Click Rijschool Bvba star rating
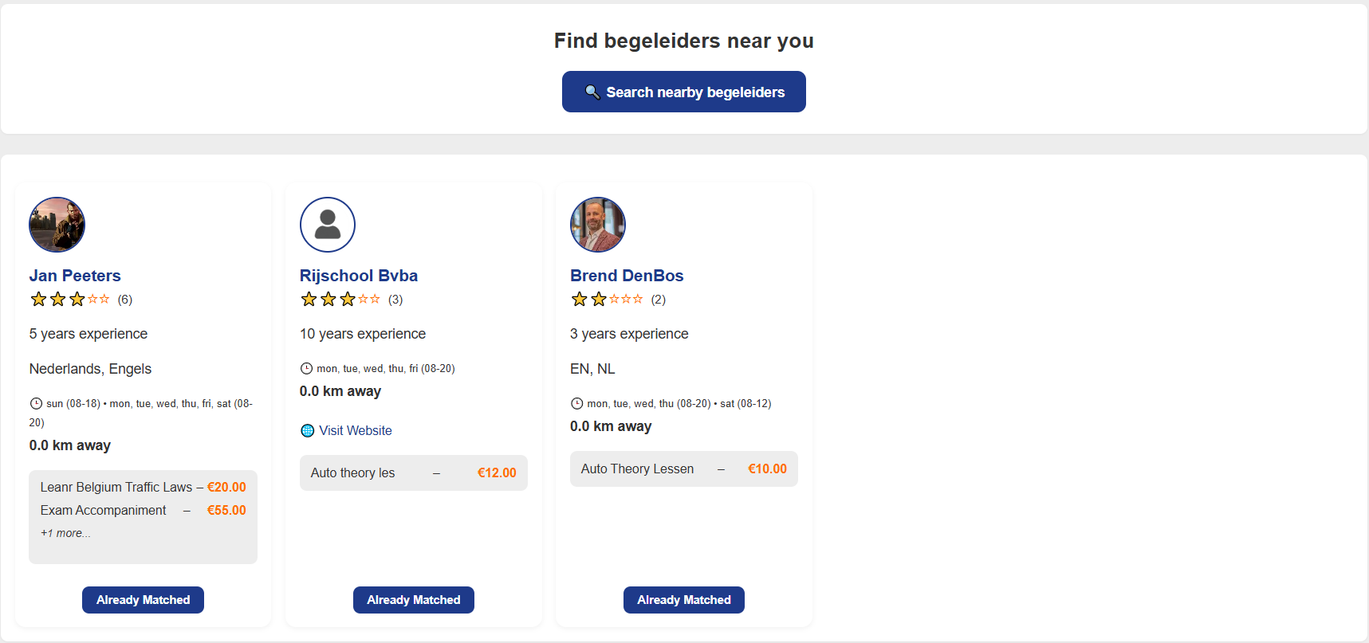 click(x=340, y=300)
